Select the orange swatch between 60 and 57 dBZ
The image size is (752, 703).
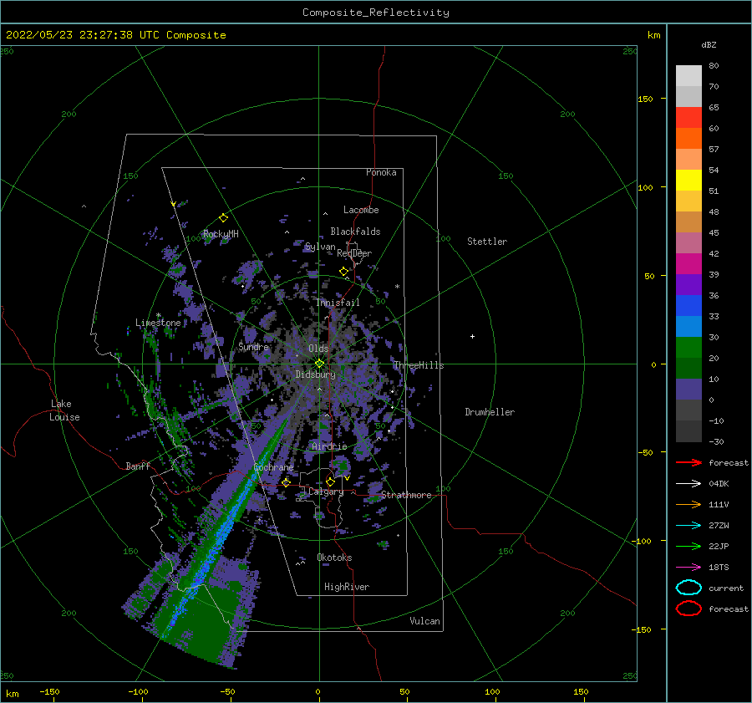tap(688, 139)
